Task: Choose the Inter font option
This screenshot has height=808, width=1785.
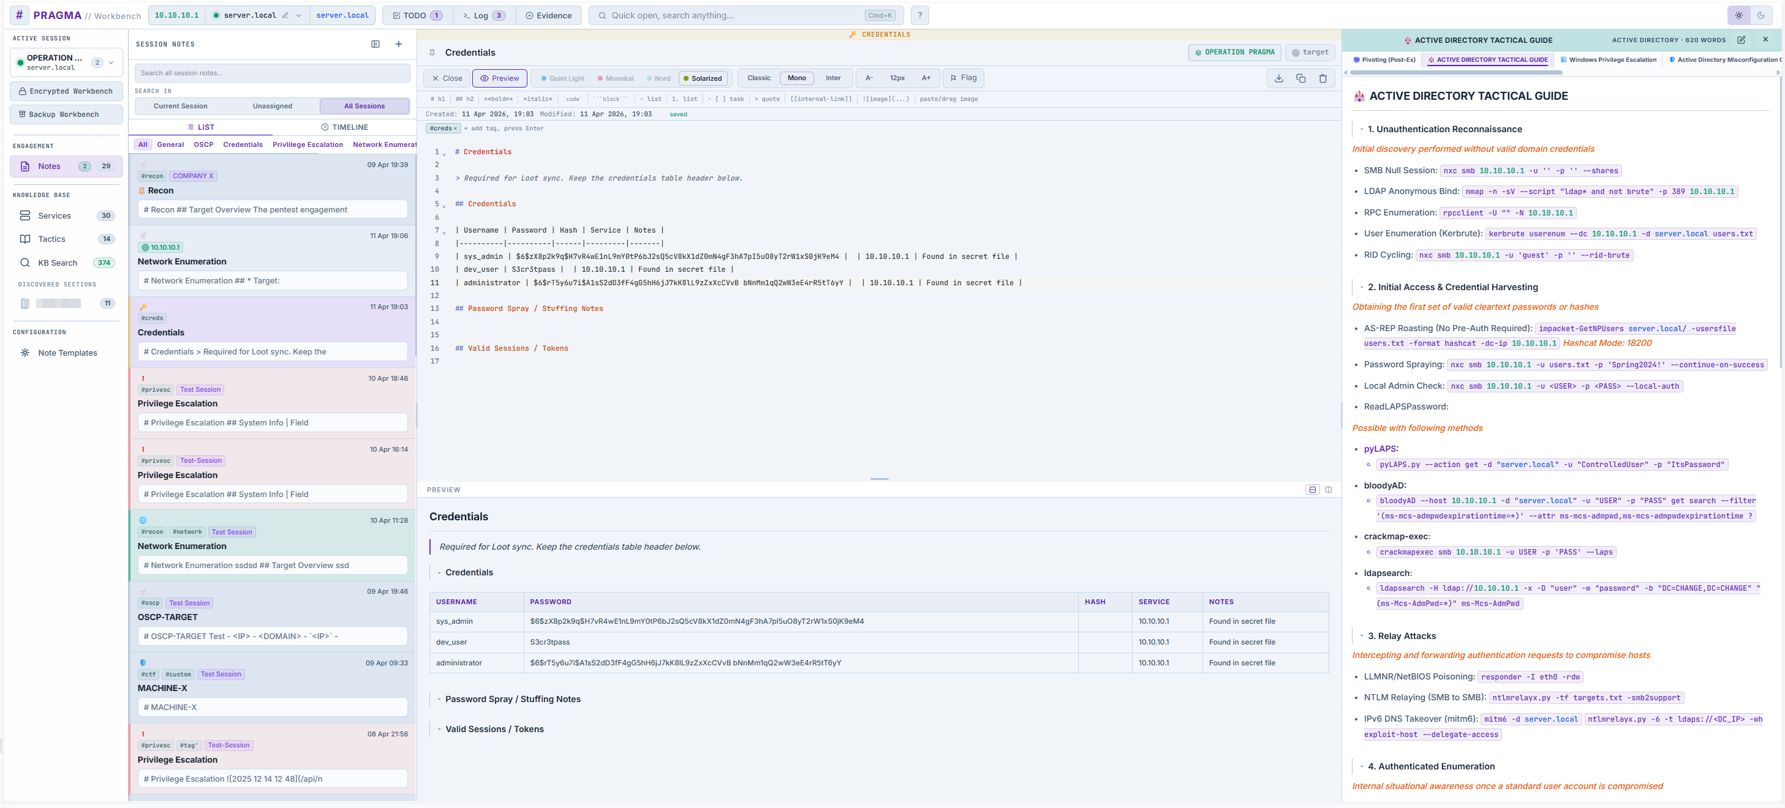Action: pyautogui.click(x=833, y=78)
